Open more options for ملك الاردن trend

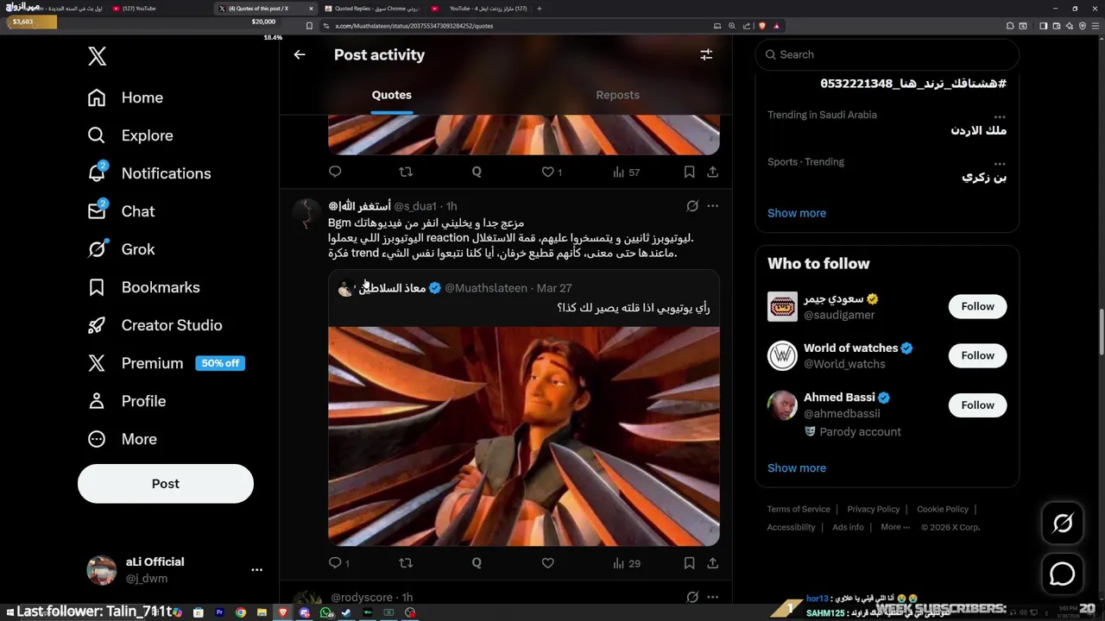[x=999, y=116]
